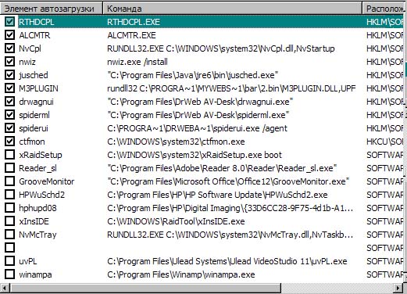Click the NvMcTray.dll command text
This screenshot has height=294, width=407.
pyautogui.click(x=230, y=235)
